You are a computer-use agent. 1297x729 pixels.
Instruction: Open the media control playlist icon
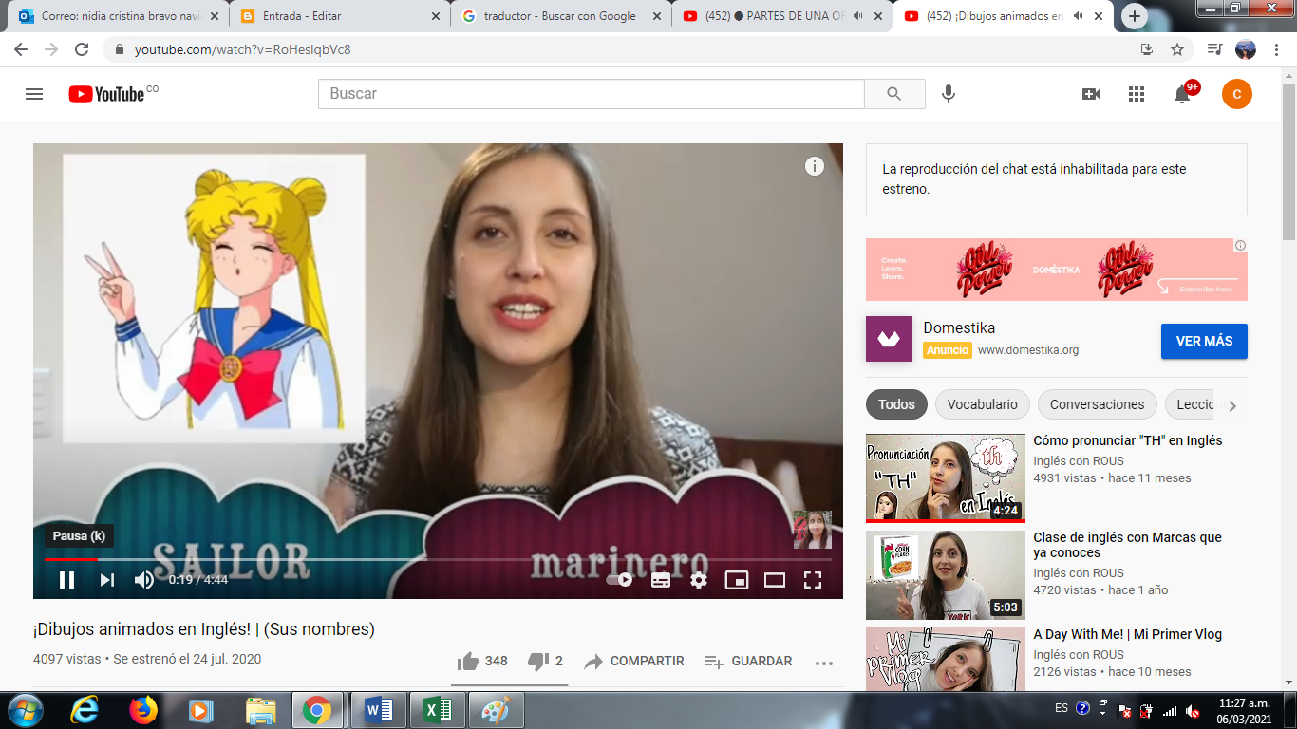click(x=1214, y=49)
